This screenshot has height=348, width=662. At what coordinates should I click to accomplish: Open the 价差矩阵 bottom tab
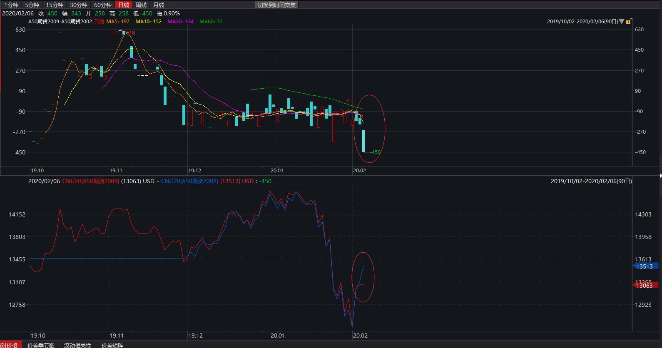click(x=112, y=345)
